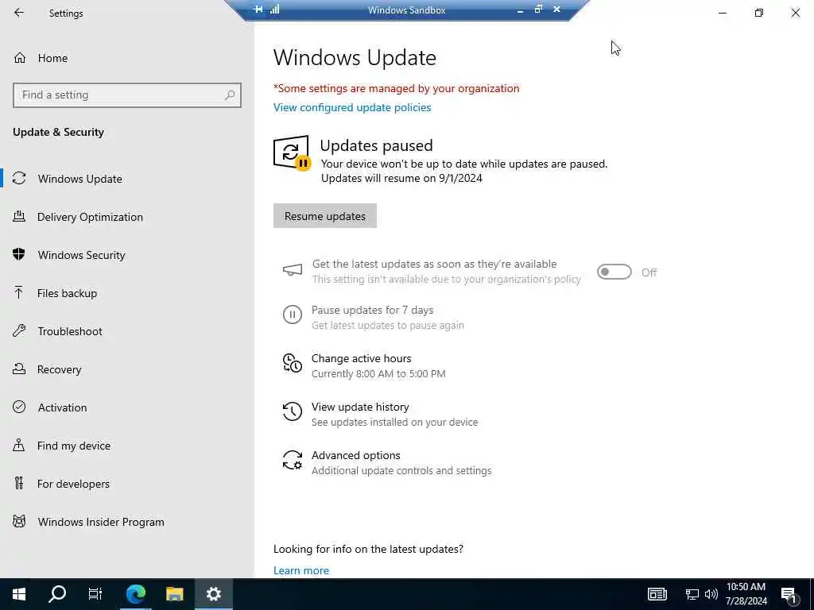Open the taskbar clock showing 10:50 AM
Screen dimensions: 814x610
(x=746, y=594)
